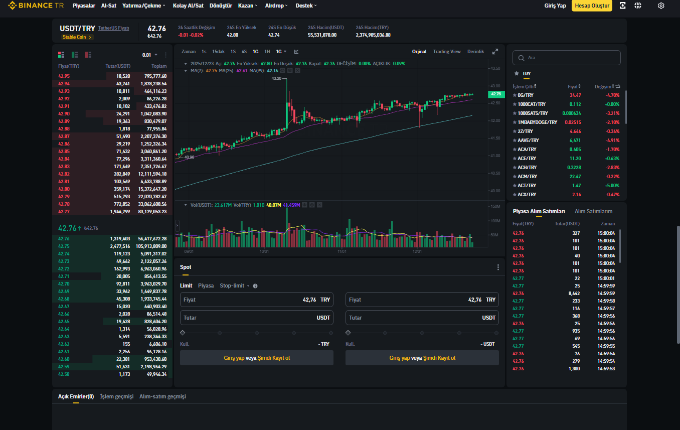This screenshot has width=680, height=430.
Task: Open Yatırma/Çekme dropdown menu
Action: pos(144,6)
